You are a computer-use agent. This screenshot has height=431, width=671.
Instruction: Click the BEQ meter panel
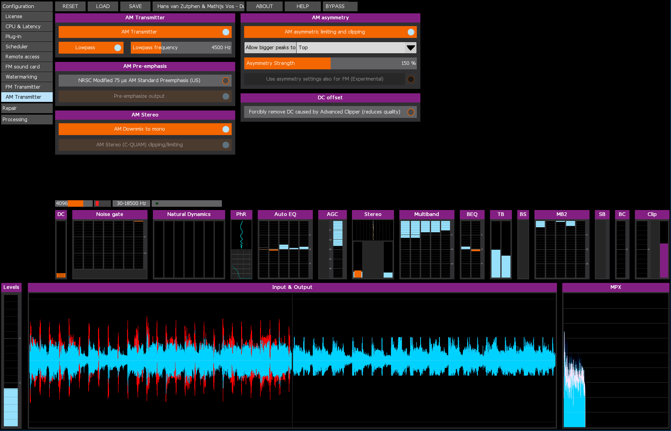click(x=472, y=245)
